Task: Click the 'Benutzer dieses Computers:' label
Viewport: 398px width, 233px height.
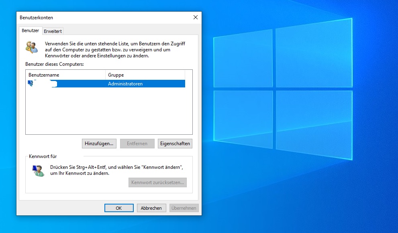Action: tap(55, 64)
